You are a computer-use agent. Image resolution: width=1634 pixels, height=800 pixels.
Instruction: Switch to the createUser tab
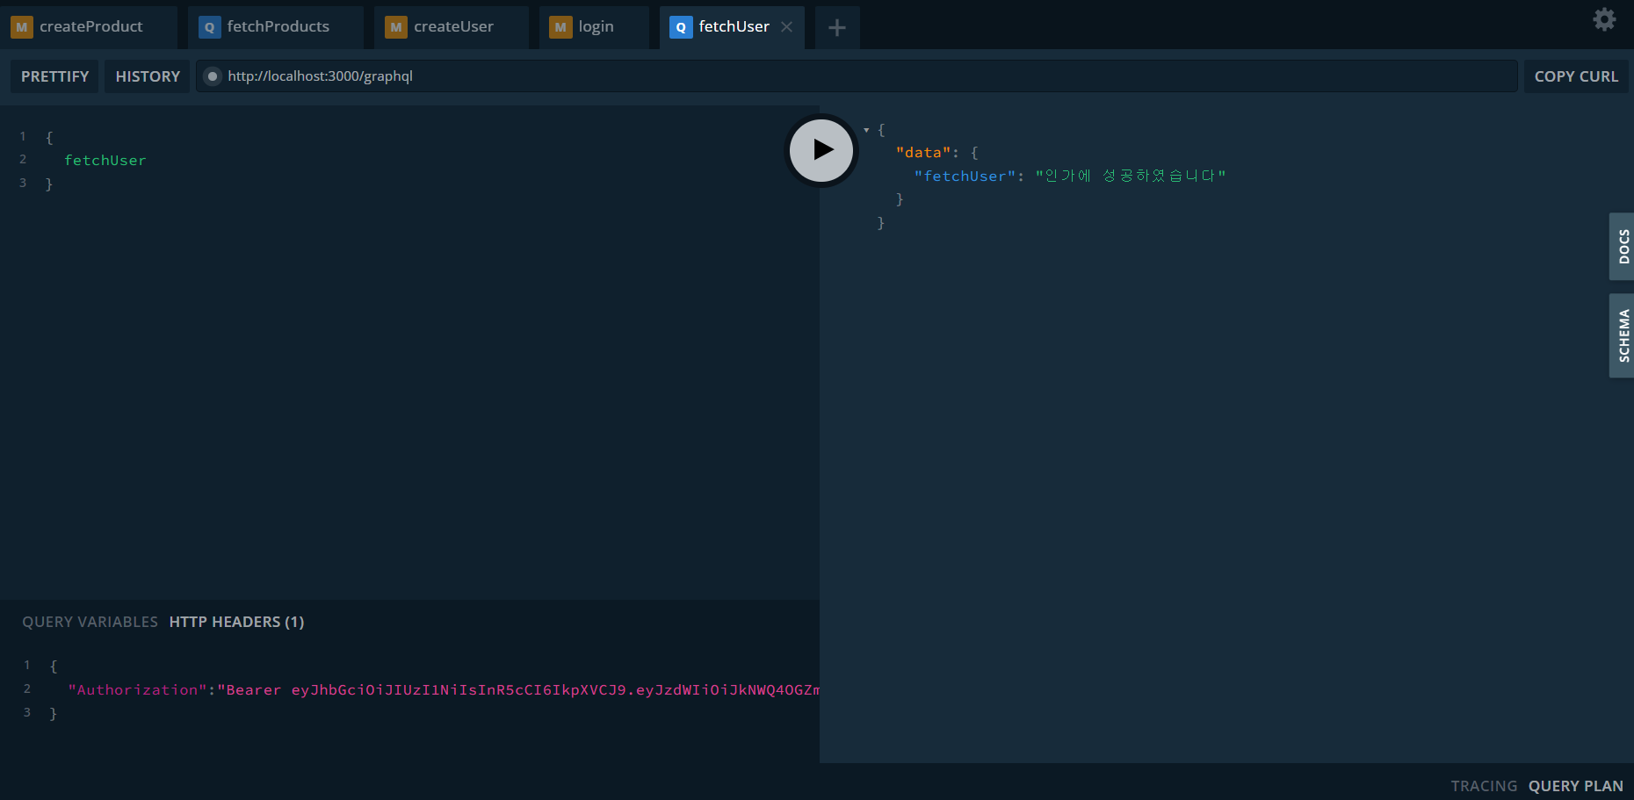(452, 27)
